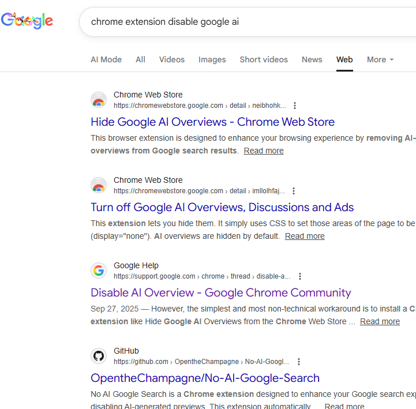The height and width of the screenshot is (409, 416).
Task: Open Turn off Google AI Overviews, Discussions and Ads
Action: 222,208
